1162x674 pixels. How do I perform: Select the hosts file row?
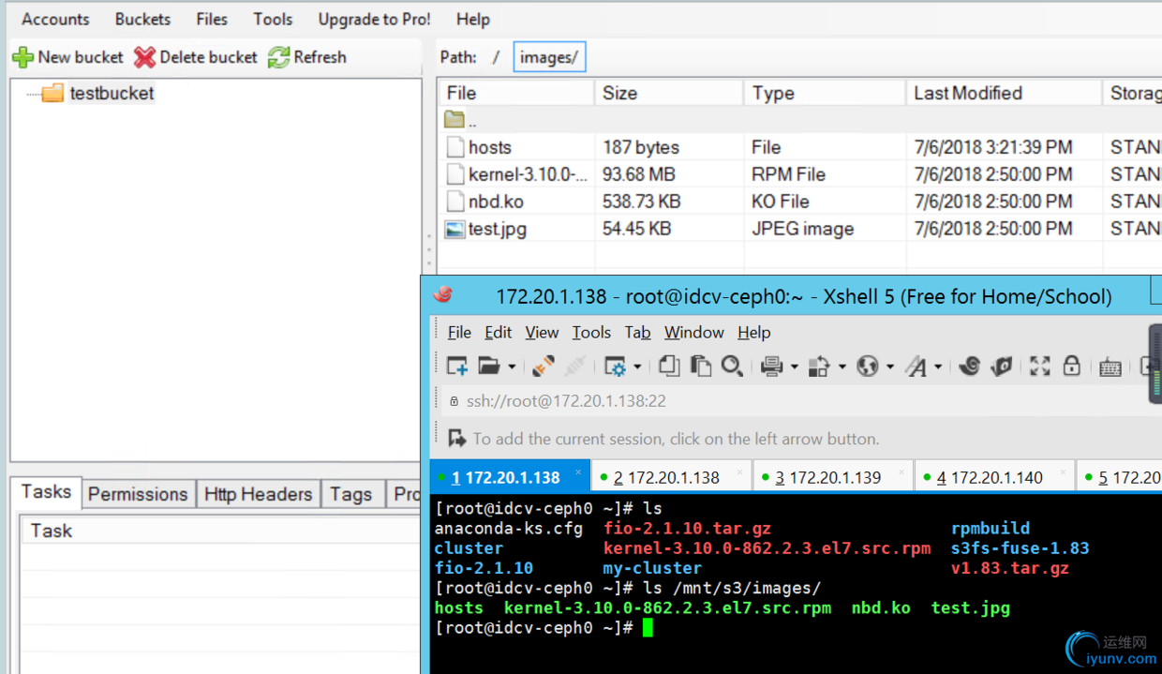pyautogui.click(x=800, y=147)
